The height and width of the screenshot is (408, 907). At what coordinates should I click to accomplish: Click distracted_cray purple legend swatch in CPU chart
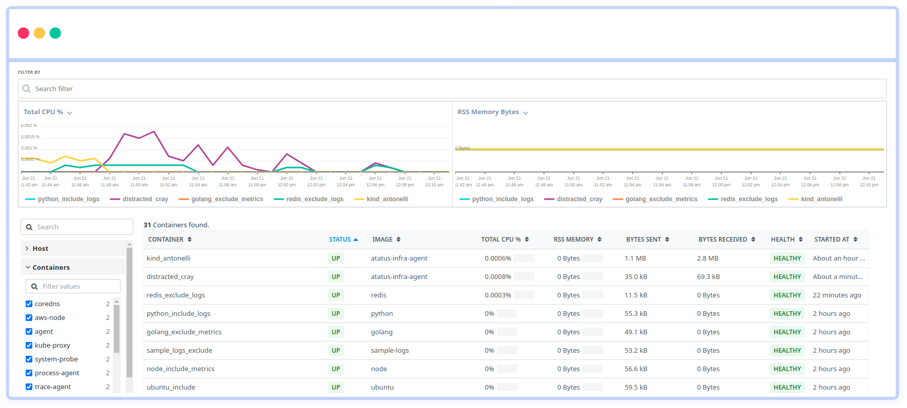[115, 199]
